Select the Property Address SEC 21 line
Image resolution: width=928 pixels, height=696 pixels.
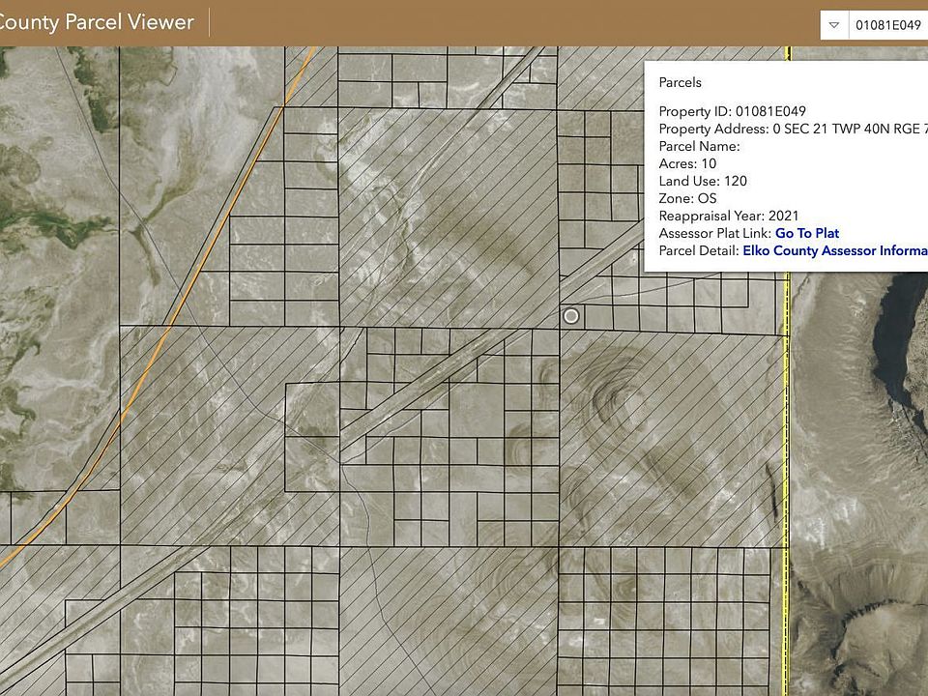[793, 129]
